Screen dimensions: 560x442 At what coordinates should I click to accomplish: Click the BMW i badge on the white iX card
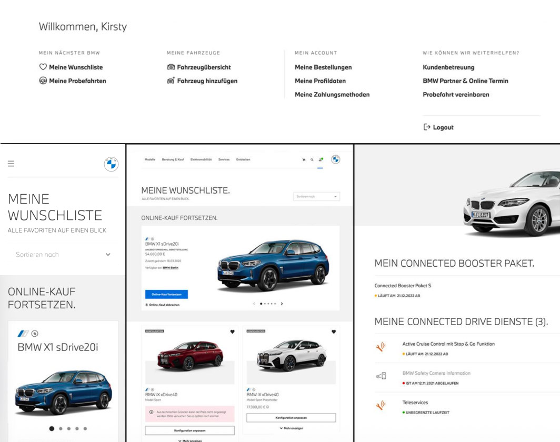tap(248, 389)
